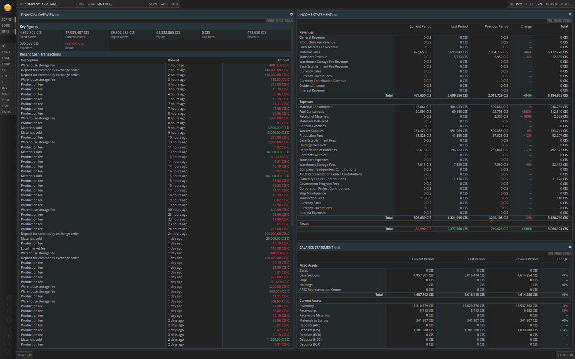The width and height of the screenshot is (575, 359).
Task: Select the Material Sales revenue row
Action: tap(310, 52)
